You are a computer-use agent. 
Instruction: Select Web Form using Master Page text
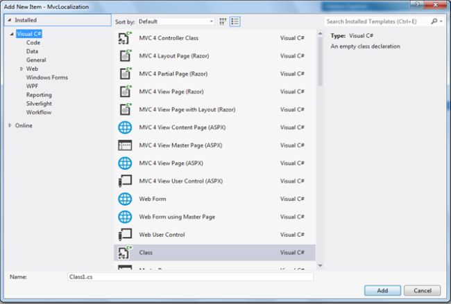point(177,217)
